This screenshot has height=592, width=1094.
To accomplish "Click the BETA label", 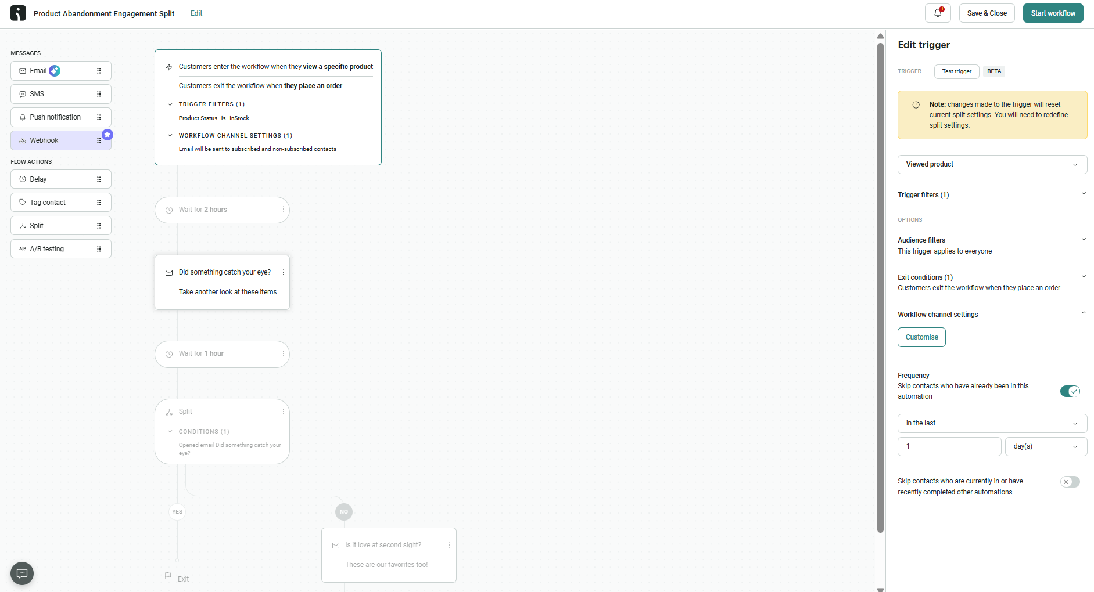I will [994, 71].
